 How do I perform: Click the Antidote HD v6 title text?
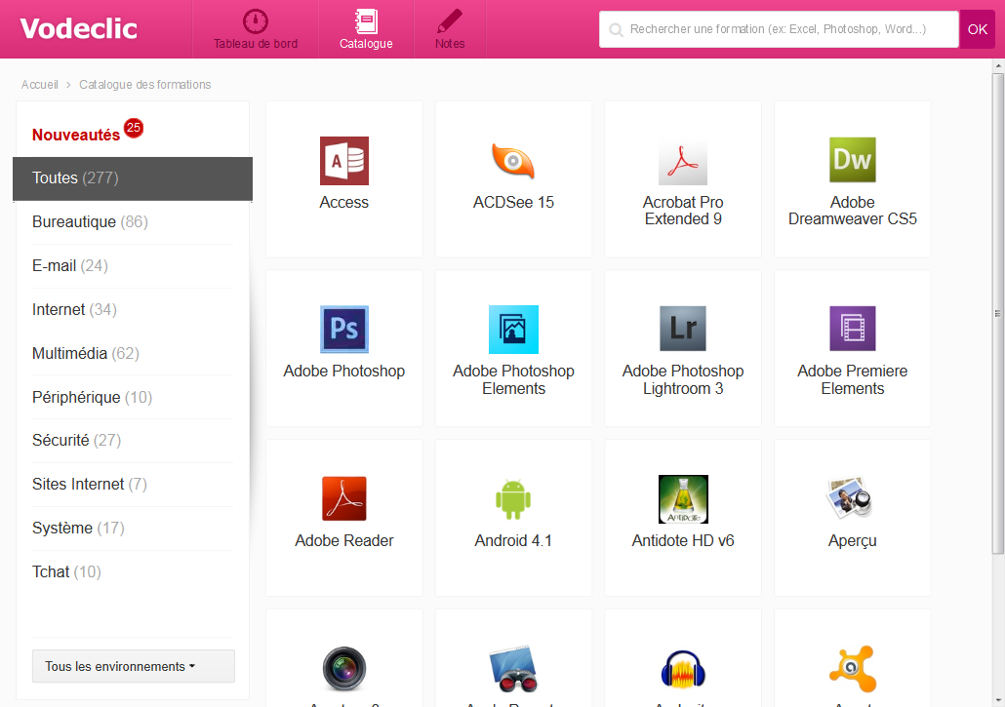pyautogui.click(x=683, y=541)
